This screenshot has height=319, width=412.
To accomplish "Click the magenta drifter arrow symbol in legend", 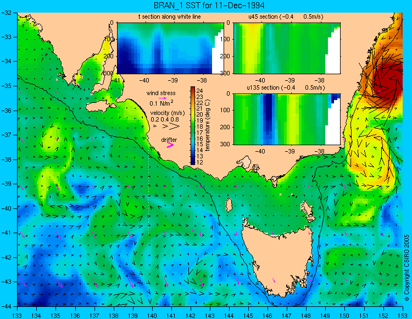I will 170,145.
